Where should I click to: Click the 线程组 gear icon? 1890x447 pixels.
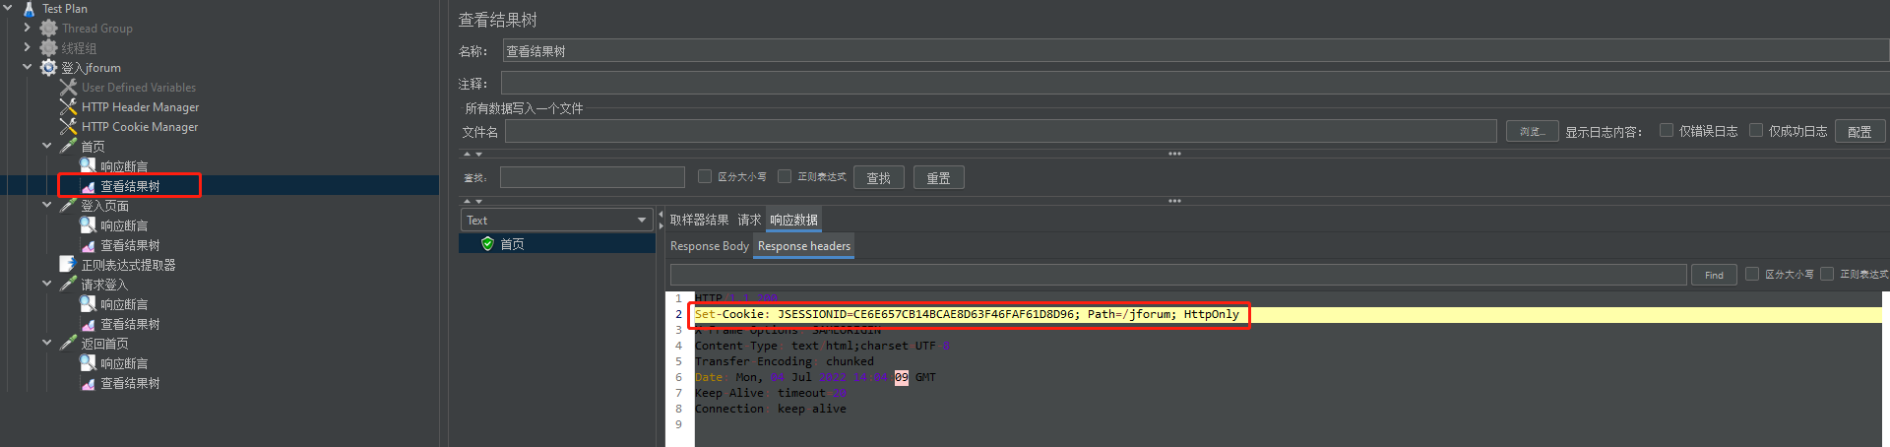[48, 48]
